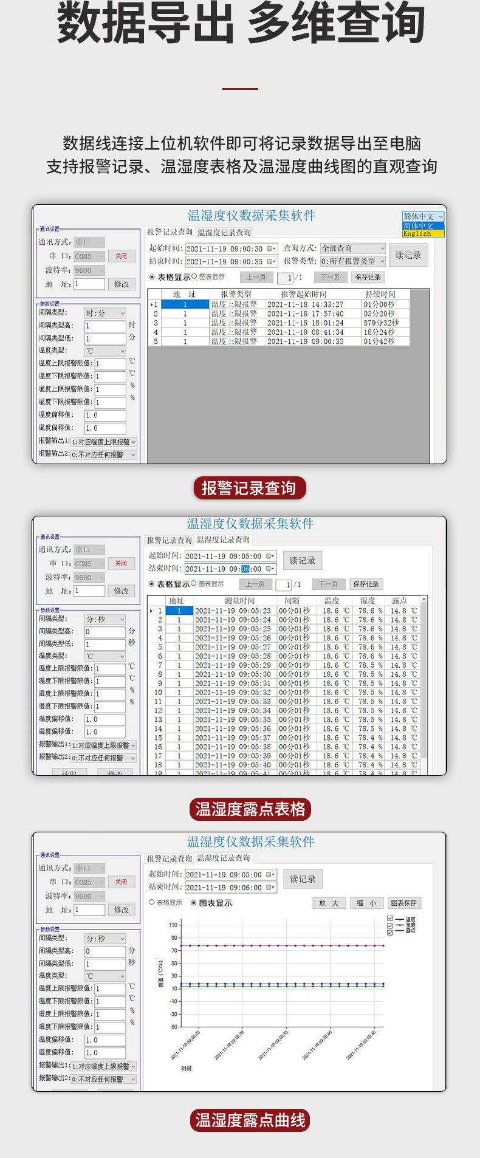This screenshot has width=480, height=1158.
Task: Click the 图表保存 save chart button
Action: [x=403, y=903]
